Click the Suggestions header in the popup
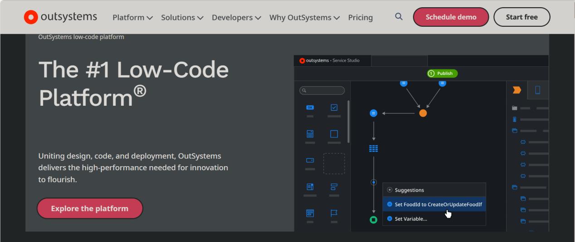 [x=434, y=190]
